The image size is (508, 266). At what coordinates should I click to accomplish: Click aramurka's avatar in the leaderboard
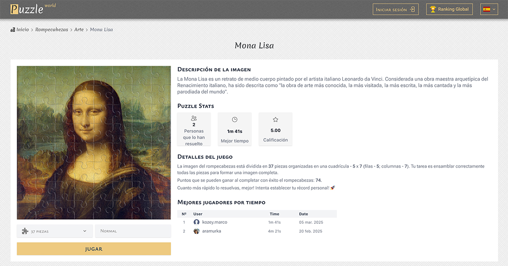[x=197, y=231]
